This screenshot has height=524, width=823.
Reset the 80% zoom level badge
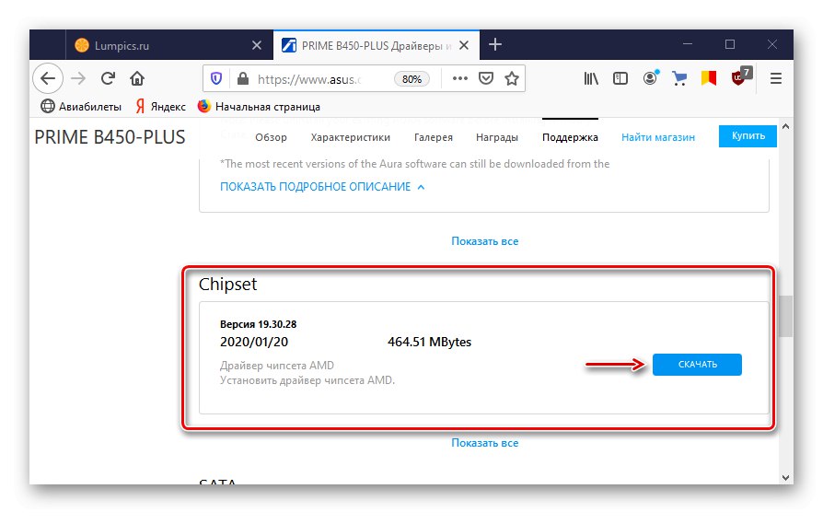[411, 79]
